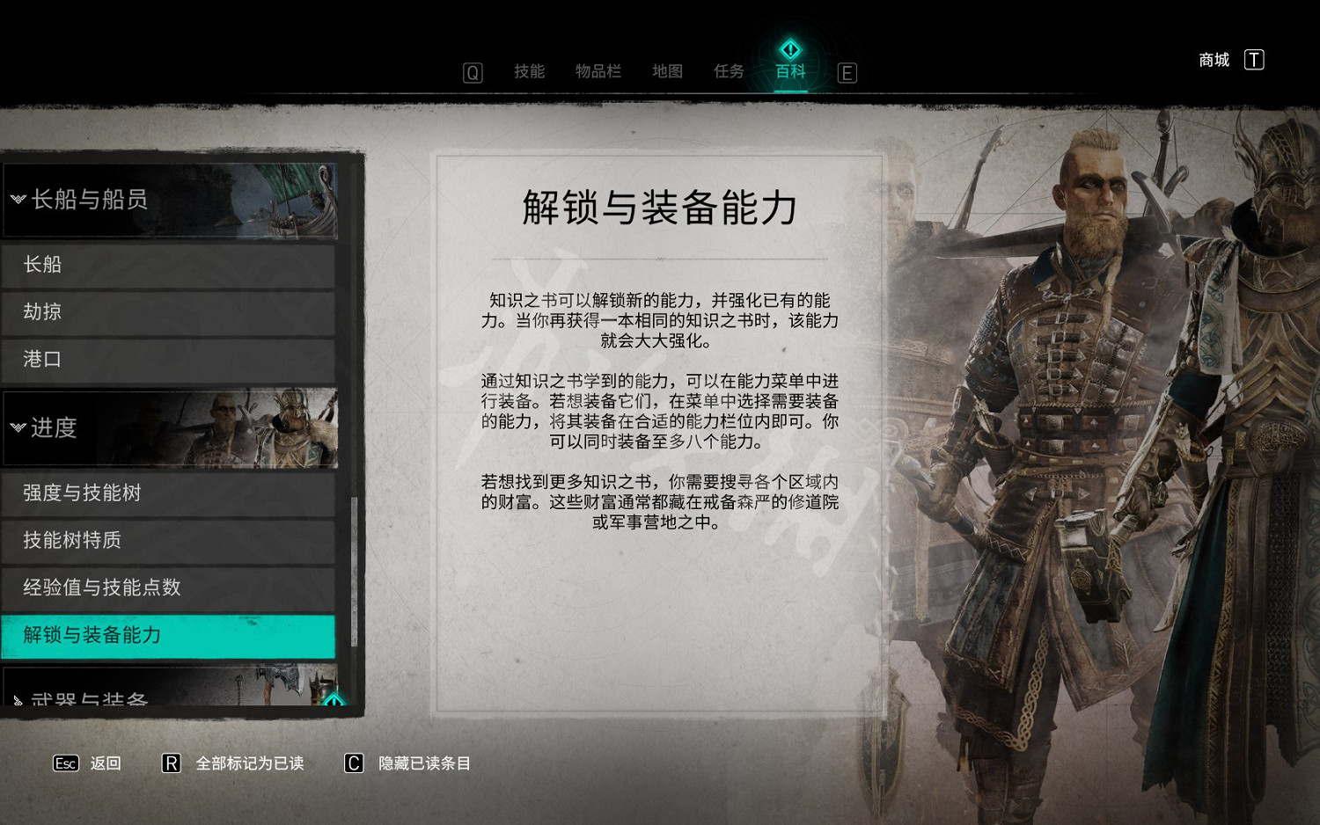Toggle 隐藏已读条目 option
This screenshot has width=1320, height=825.
click(x=424, y=763)
